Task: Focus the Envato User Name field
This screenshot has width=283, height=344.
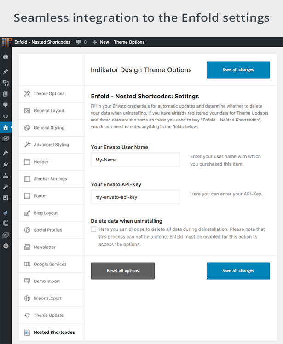Action: (135, 160)
